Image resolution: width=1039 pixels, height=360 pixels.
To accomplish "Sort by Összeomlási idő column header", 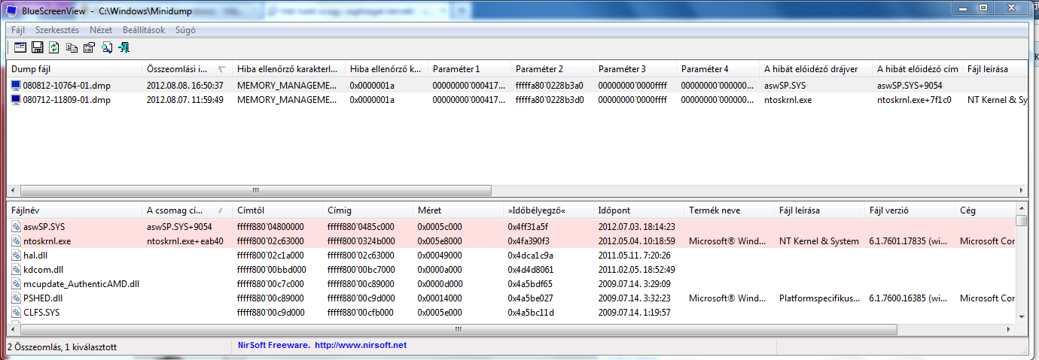I will click(187, 69).
